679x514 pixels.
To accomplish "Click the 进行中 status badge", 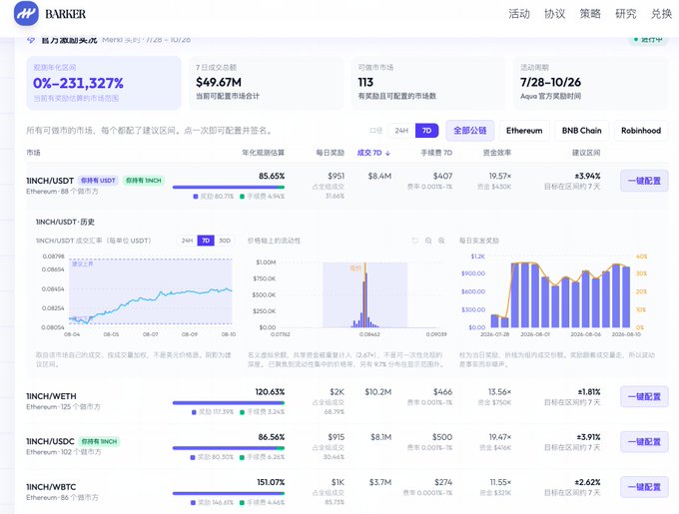I will (x=647, y=39).
